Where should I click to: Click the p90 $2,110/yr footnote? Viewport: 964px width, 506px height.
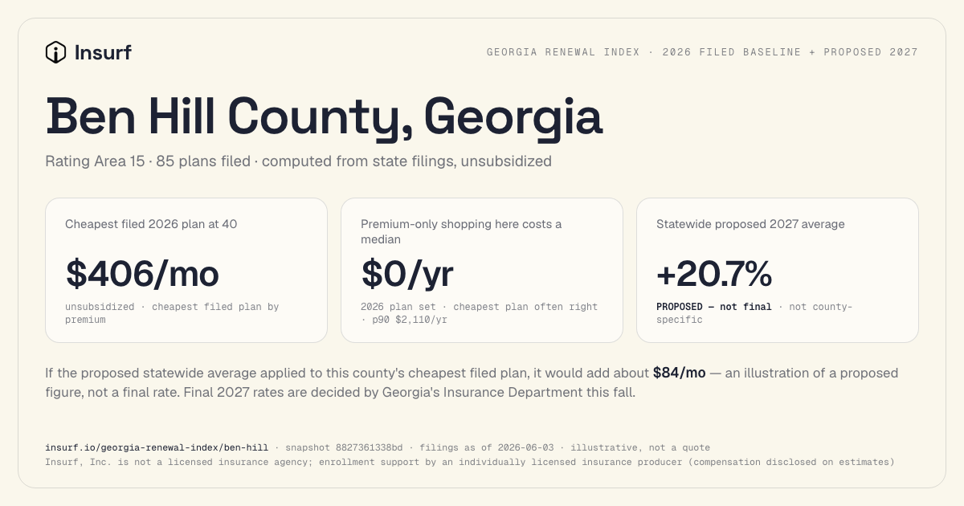pos(410,320)
